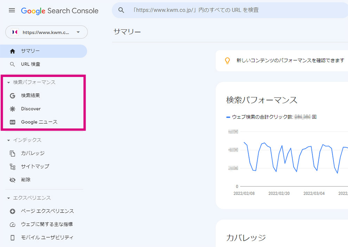This screenshot has width=348, height=247.
Task: Click the ページ エクスペリエンス plus-circle icon
Action: click(13, 211)
